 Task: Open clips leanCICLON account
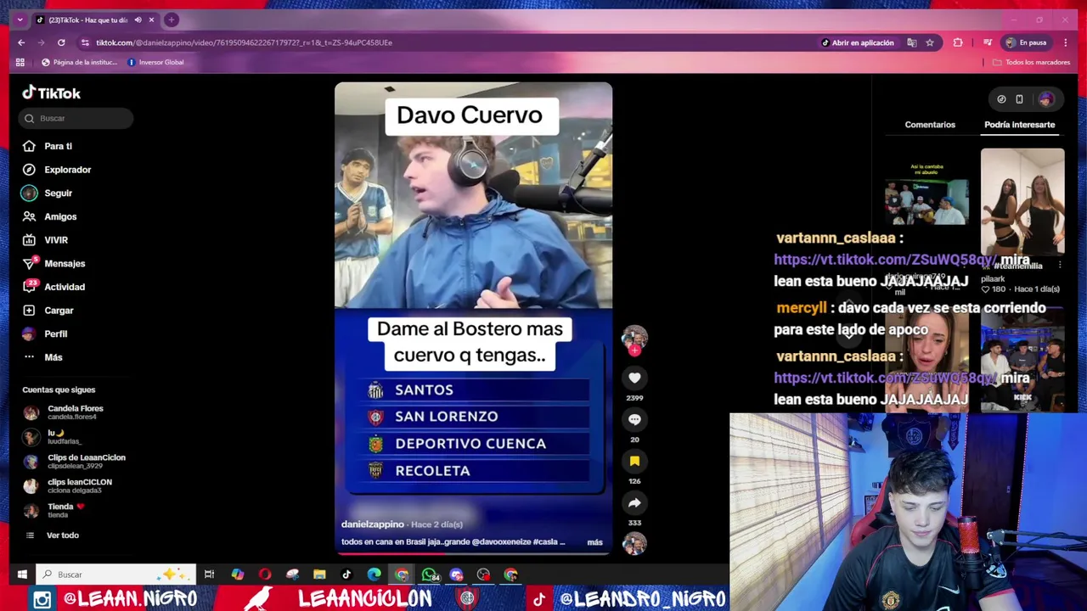(68, 486)
